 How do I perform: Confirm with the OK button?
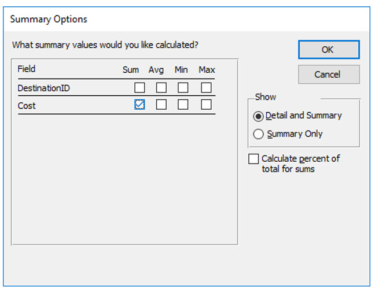pos(329,50)
